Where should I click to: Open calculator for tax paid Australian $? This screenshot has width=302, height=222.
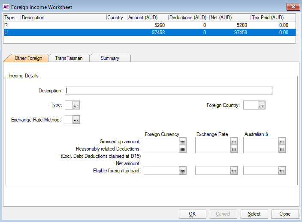282,171
